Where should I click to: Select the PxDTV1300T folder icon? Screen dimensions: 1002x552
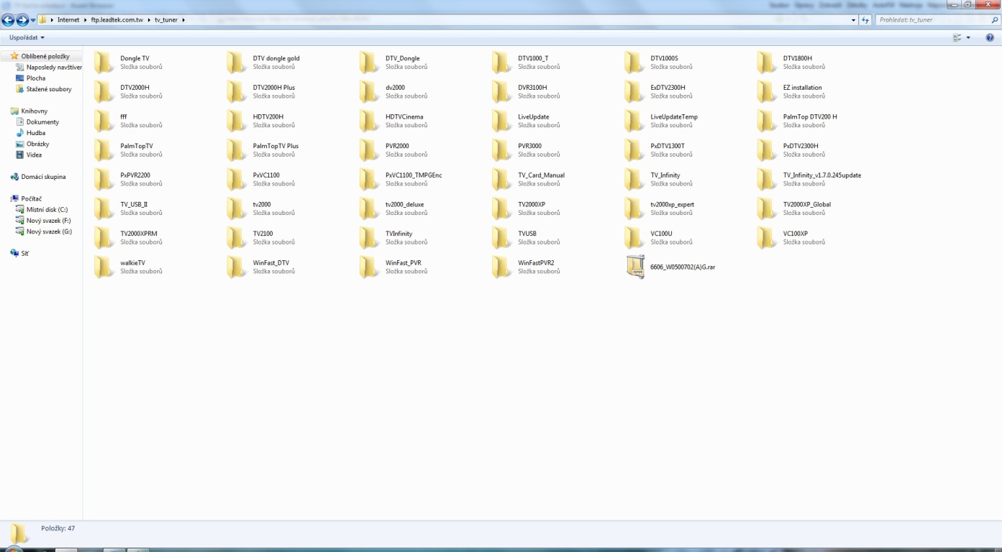(634, 150)
